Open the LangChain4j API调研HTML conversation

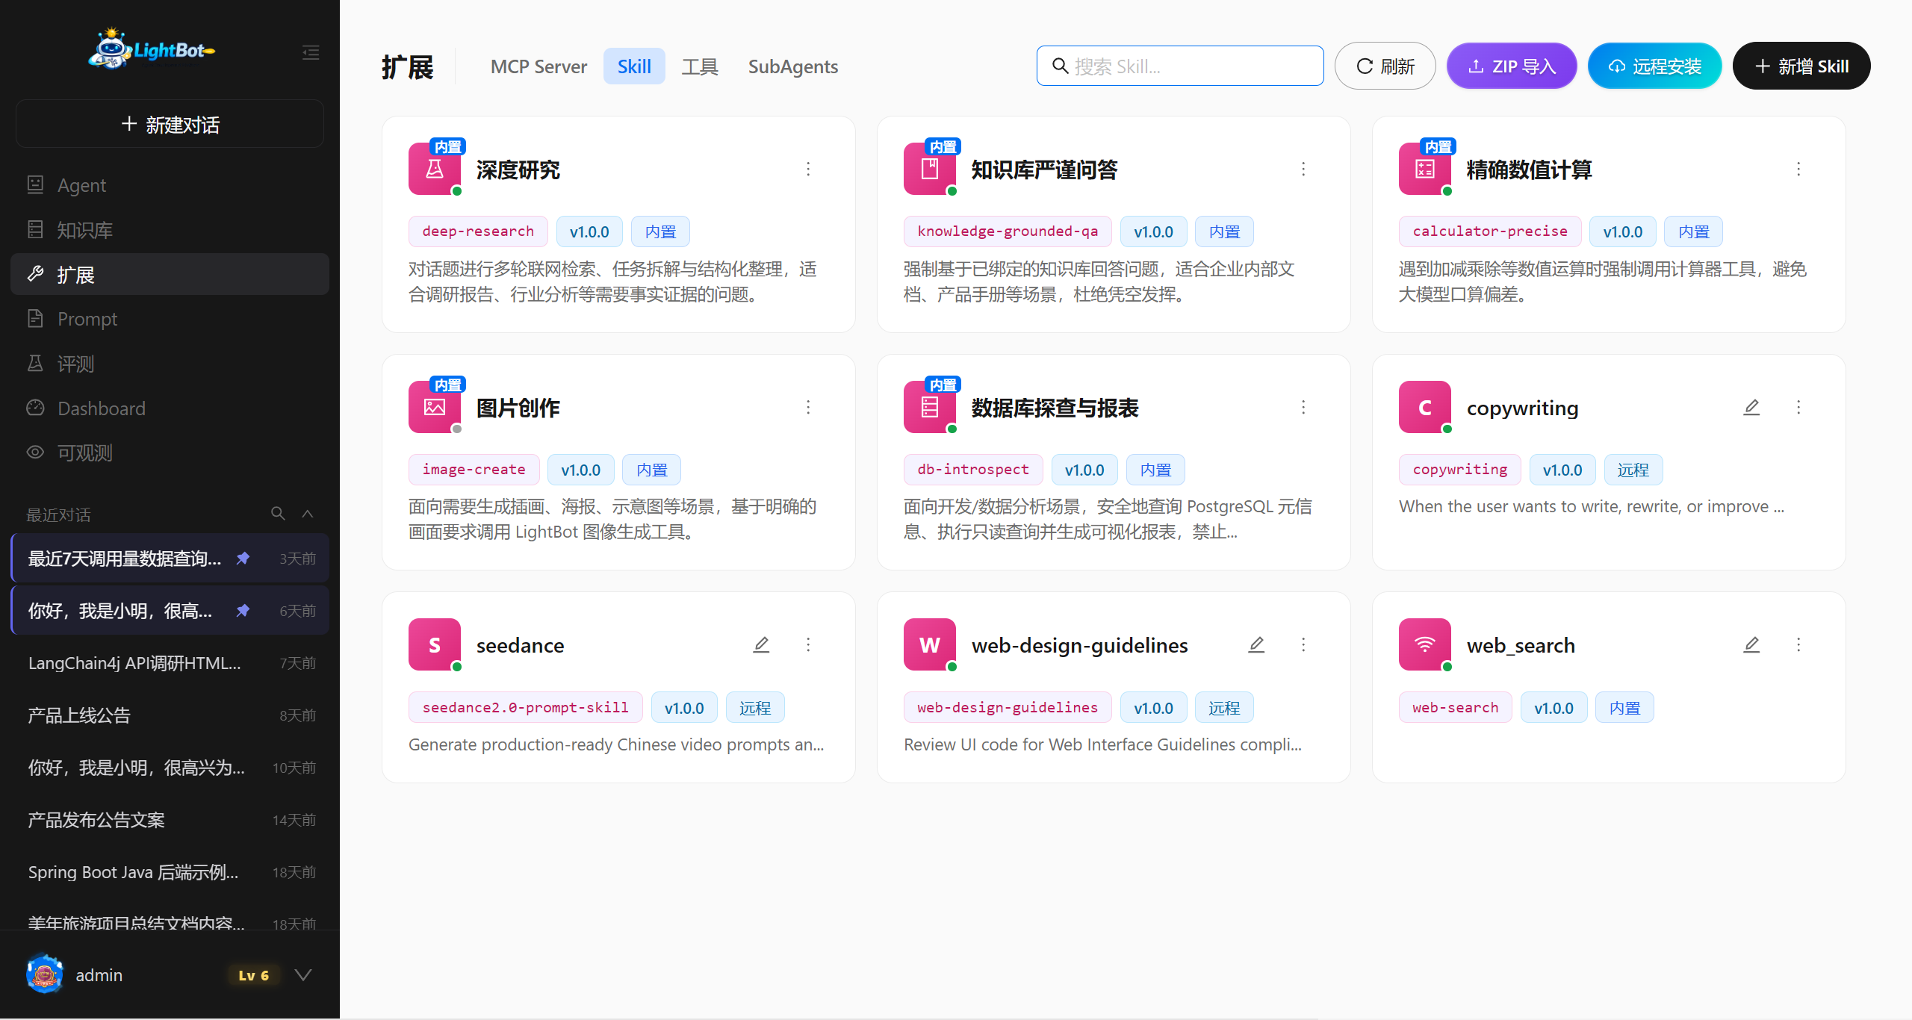(170, 663)
